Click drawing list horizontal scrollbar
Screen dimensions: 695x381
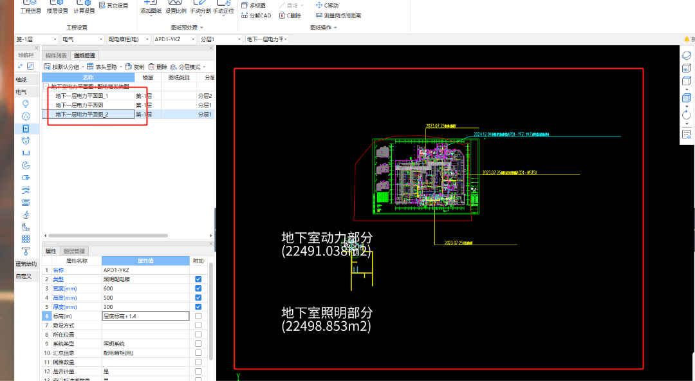click(x=108, y=236)
